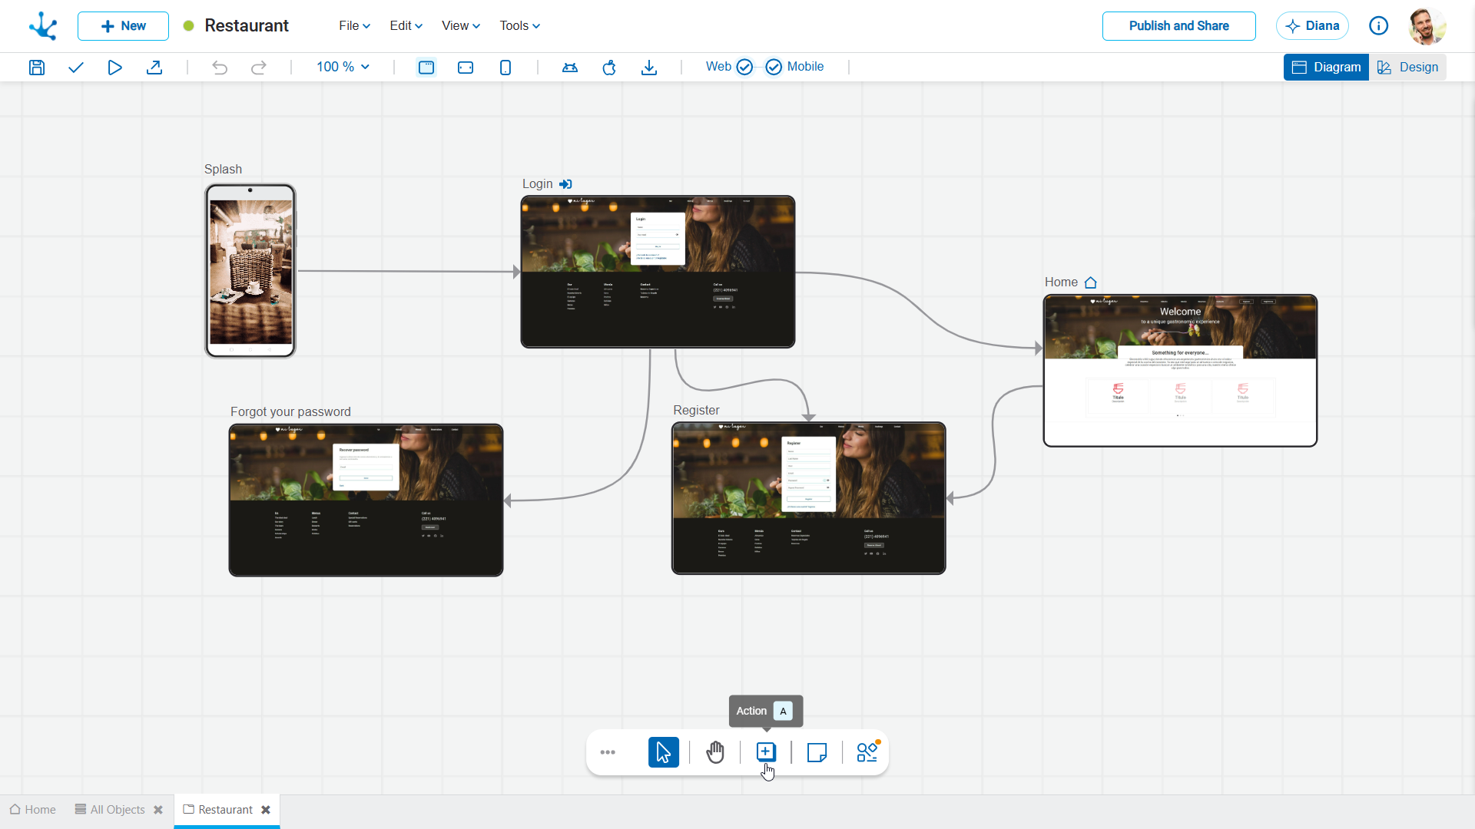Click the New button
This screenshot has width=1475, height=829.
coord(123,26)
